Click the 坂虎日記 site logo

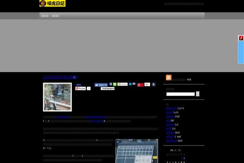pos(52,3)
